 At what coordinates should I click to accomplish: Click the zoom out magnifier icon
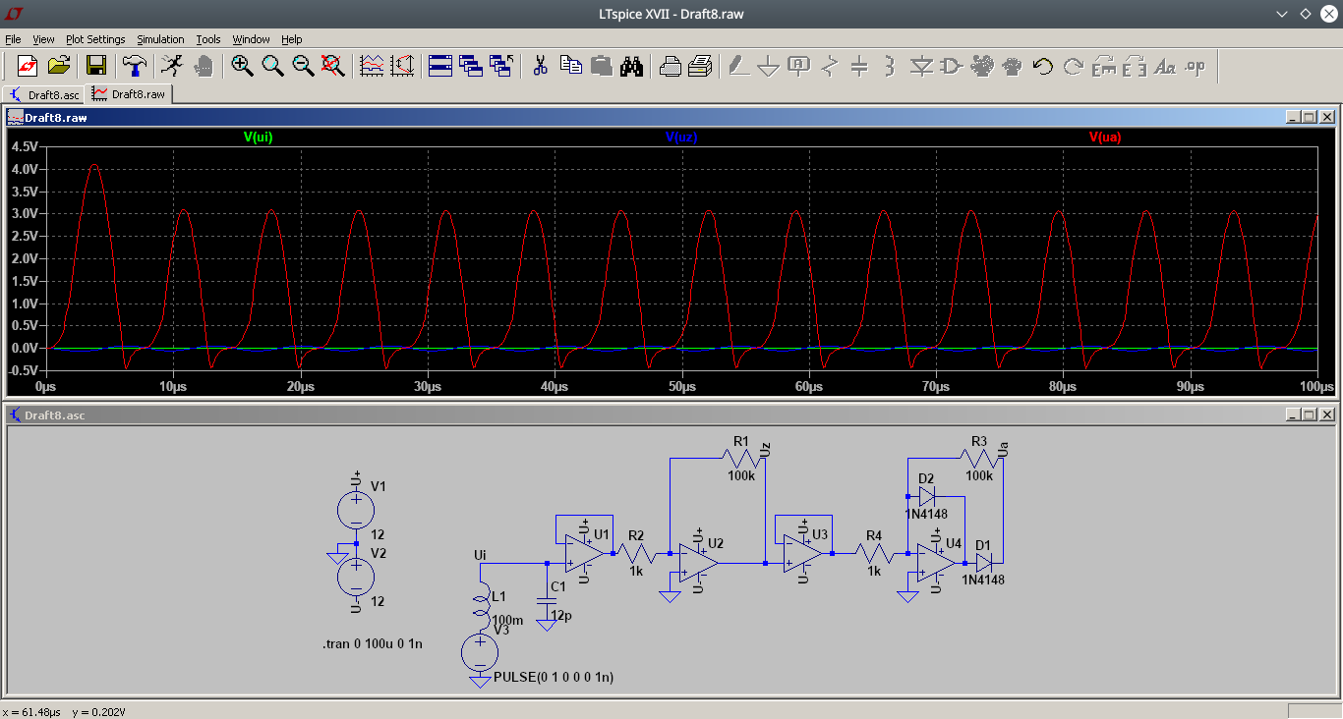(x=303, y=66)
